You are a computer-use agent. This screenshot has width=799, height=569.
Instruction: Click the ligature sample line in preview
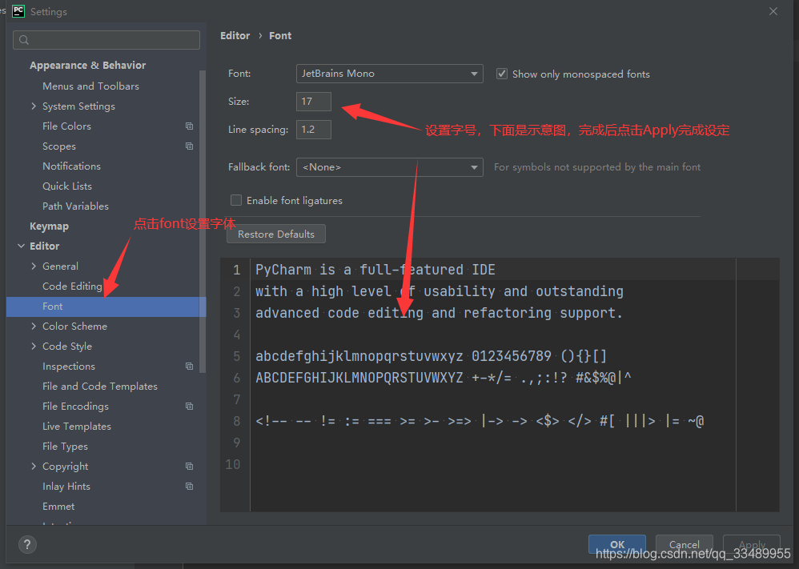480,421
